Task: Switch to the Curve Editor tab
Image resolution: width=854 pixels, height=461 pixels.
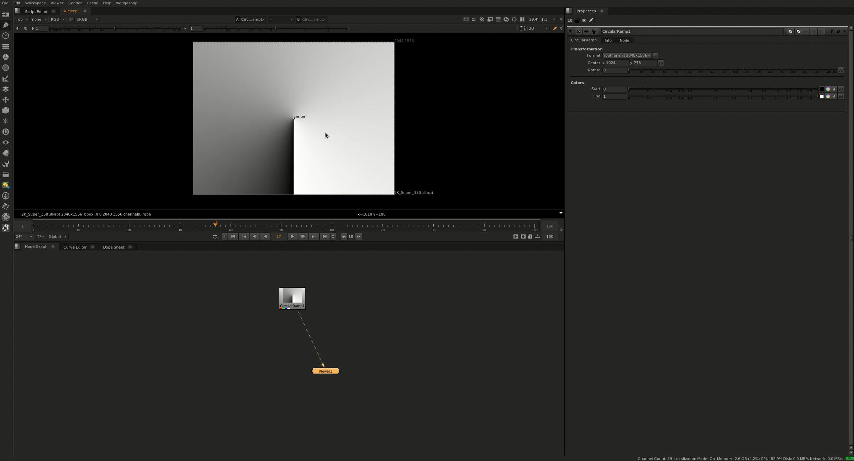Action: 75,247
